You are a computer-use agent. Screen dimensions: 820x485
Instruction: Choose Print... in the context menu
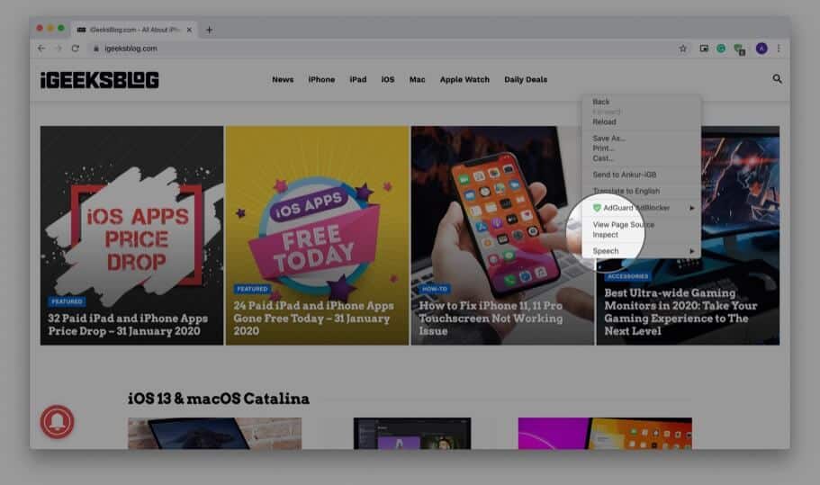click(x=641, y=148)
